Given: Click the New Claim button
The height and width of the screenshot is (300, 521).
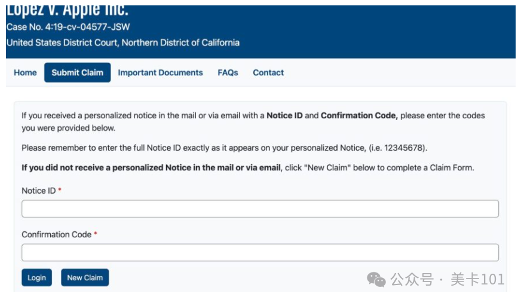Looking at the screenshot, I should tap(85, 277).
